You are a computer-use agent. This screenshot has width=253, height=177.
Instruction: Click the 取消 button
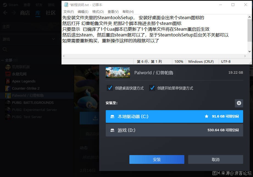coord(215,159)
